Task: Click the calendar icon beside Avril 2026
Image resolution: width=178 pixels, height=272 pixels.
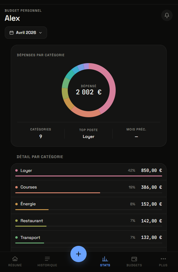Action: (11, 33)
